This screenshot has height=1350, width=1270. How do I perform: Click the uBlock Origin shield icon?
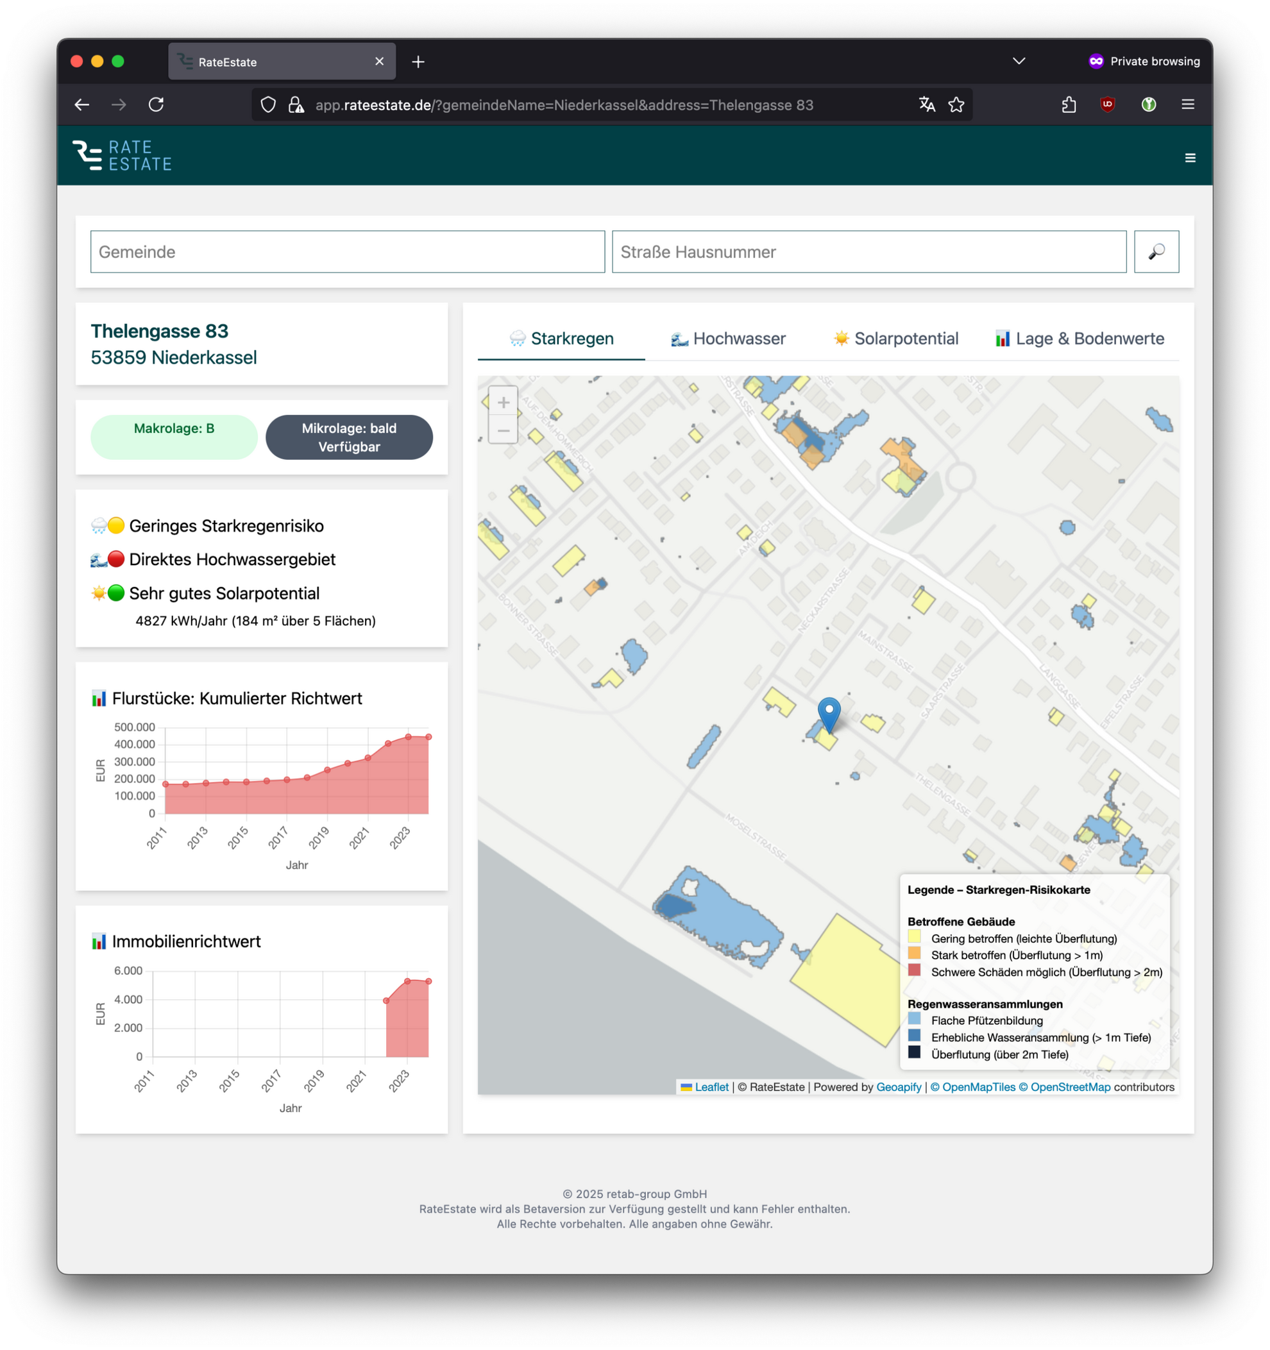click(1108, 105)
